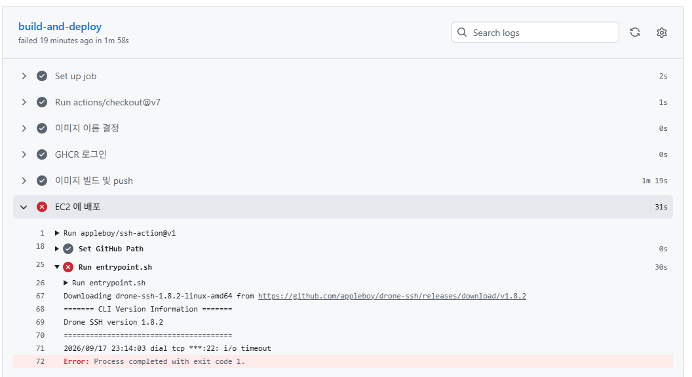This screenshot has width=692, height=377.
Task: Click the 1m 19s duration of image build step
Action: click(x=655, y=181)
